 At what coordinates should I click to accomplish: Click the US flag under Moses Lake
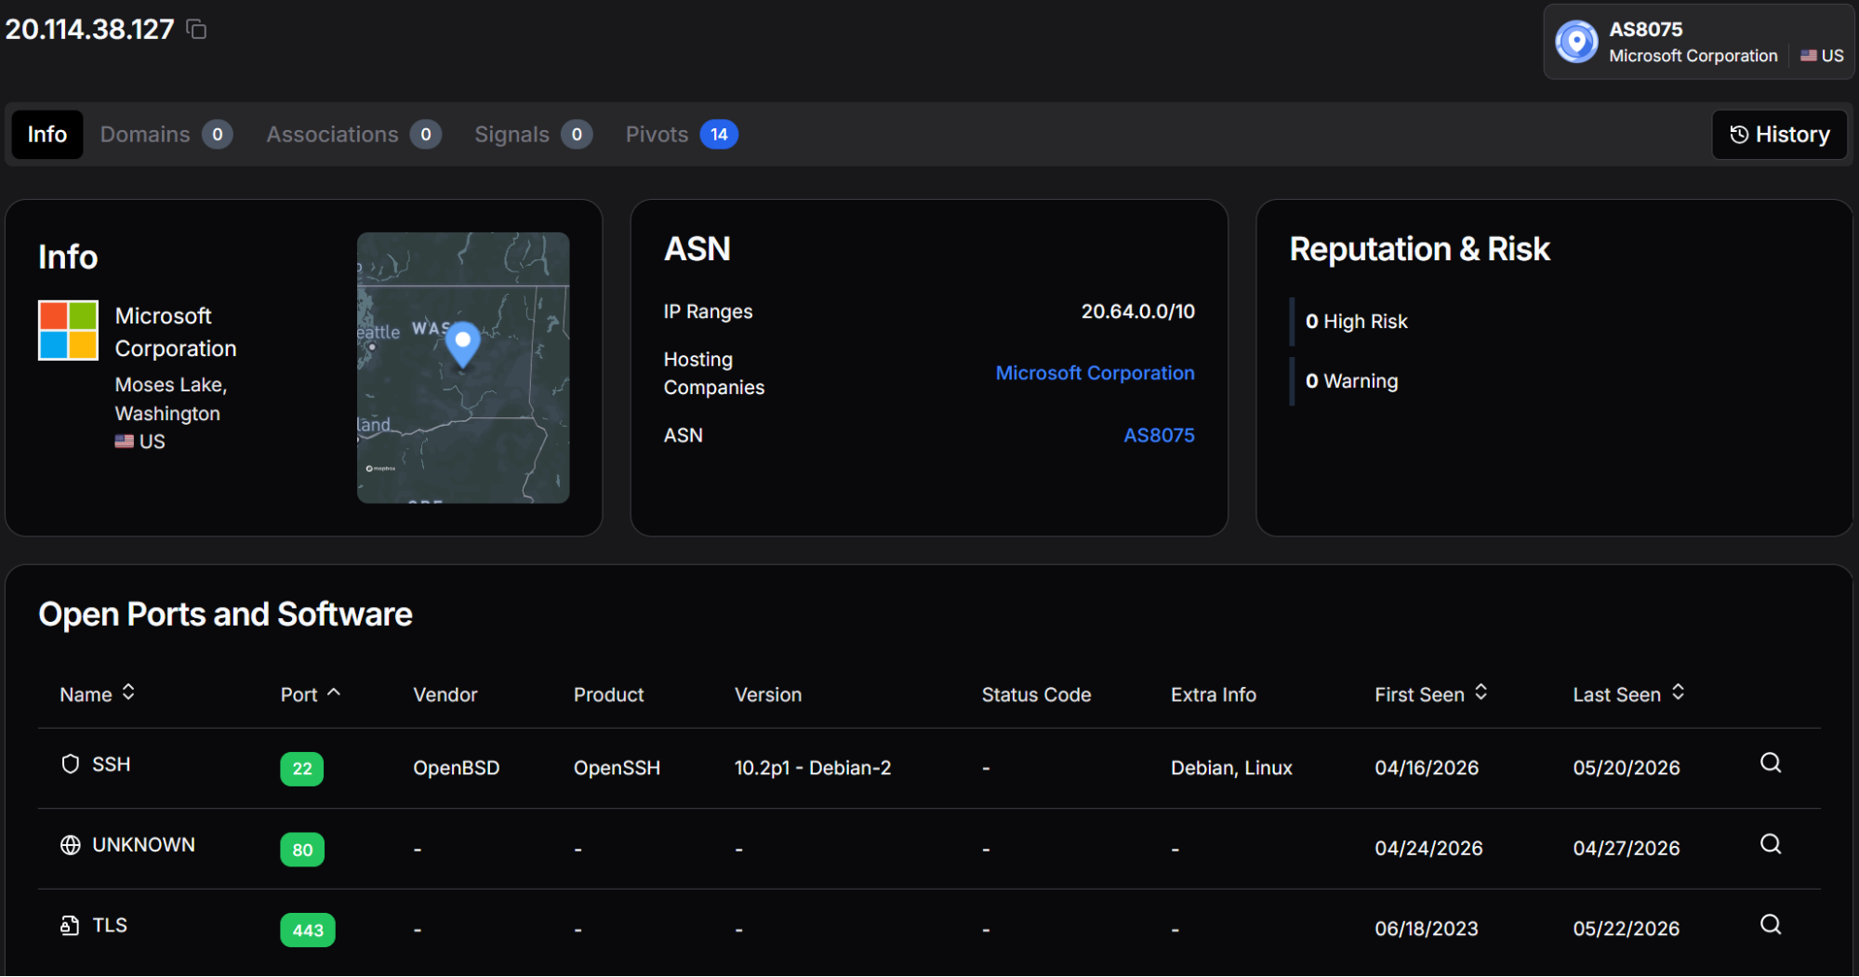(x=124, y=442)
